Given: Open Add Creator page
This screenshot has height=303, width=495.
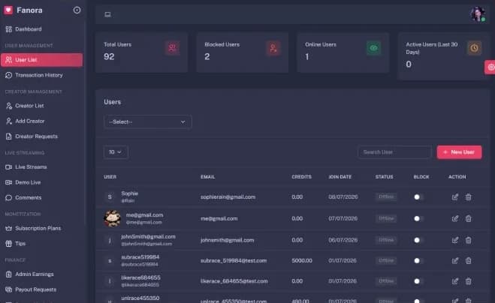Looking at the screenshot, I should coord(41,121).
